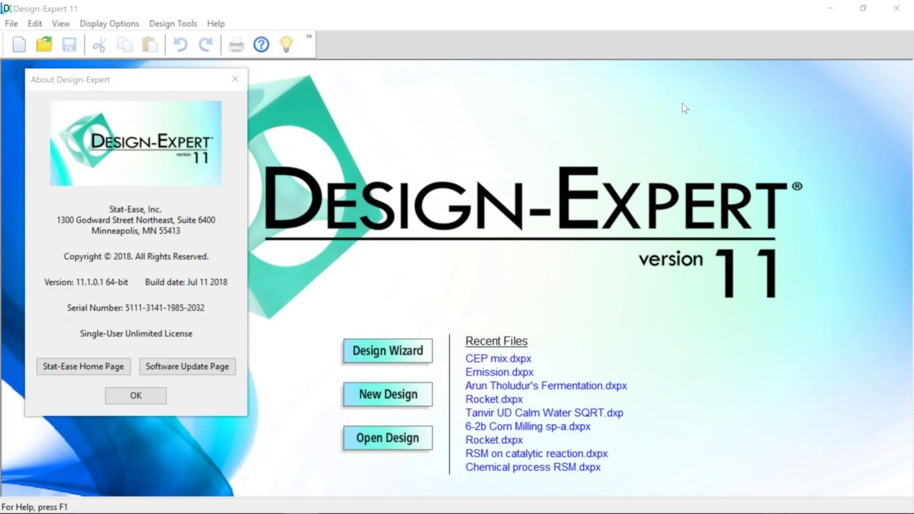Click the Build date Jul 11 2018 text
This screenshot has height=514, width=914.
pos(186,282)
